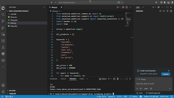The height and width of the screenshot is (98, 174).
Task: Kill the terminal with trash icon
Action: pyautogui.click(x=118, y=79)
